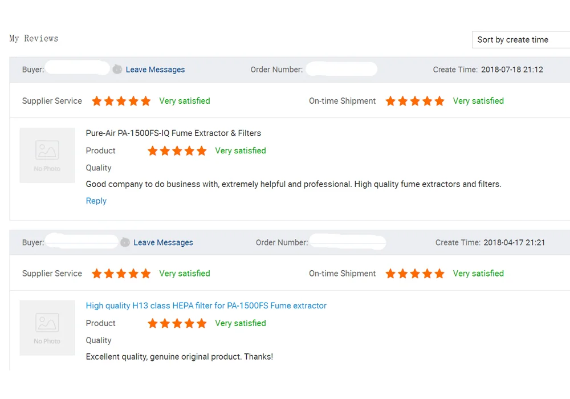Click message icon in the 2018-04-17 review header
This screenshot has width=570, height=399.
(125, 242)
